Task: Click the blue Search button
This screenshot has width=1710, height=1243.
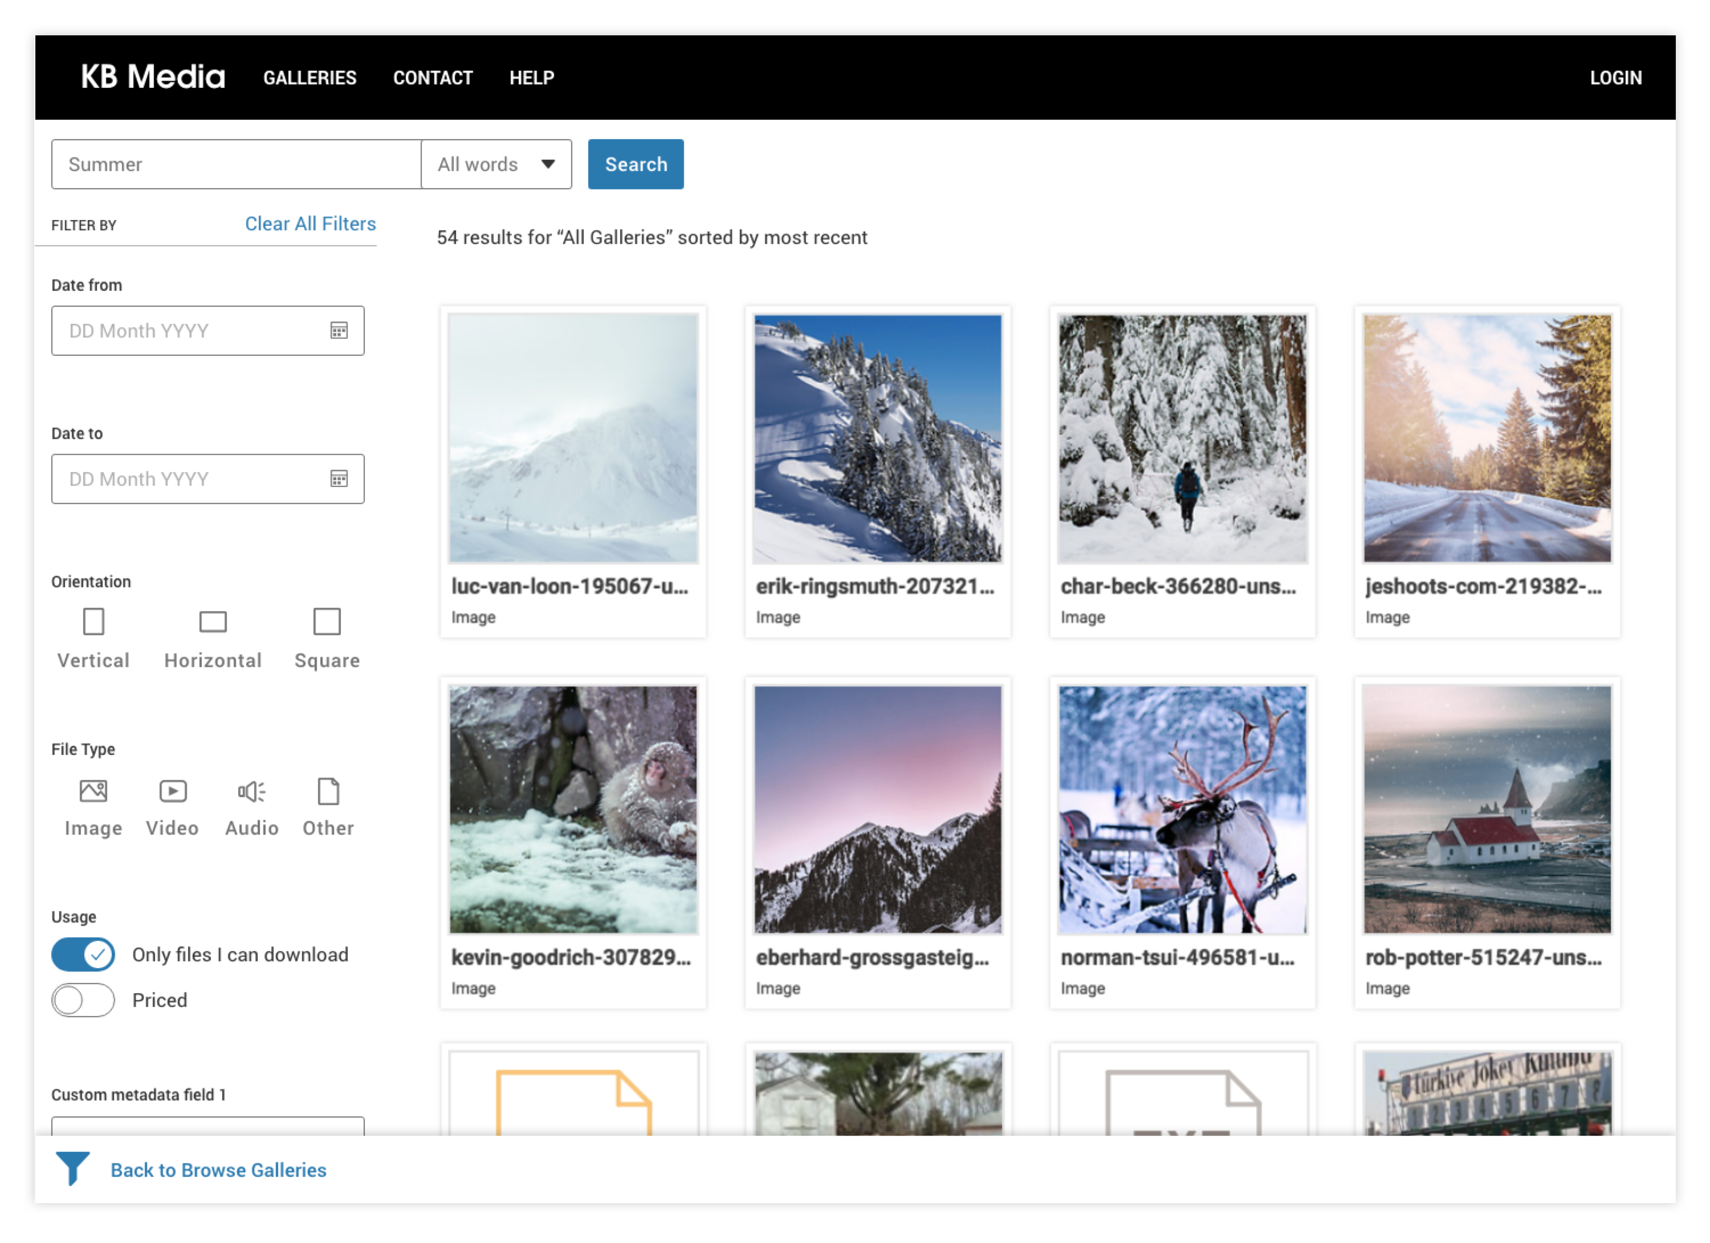Action: click(x=636, y=164)
